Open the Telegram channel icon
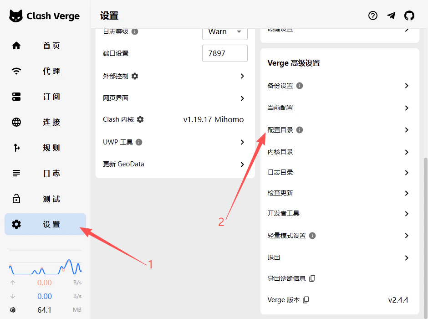The width and height of the screenshot is (428, 319). click(x=391, y=15)
